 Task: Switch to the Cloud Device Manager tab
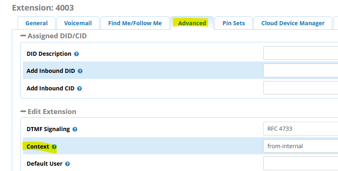point(293,23)
